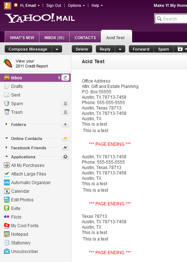
Task: Click the Sent folder envelope icon
Action: pyautogui.click(x=7, y=95)
